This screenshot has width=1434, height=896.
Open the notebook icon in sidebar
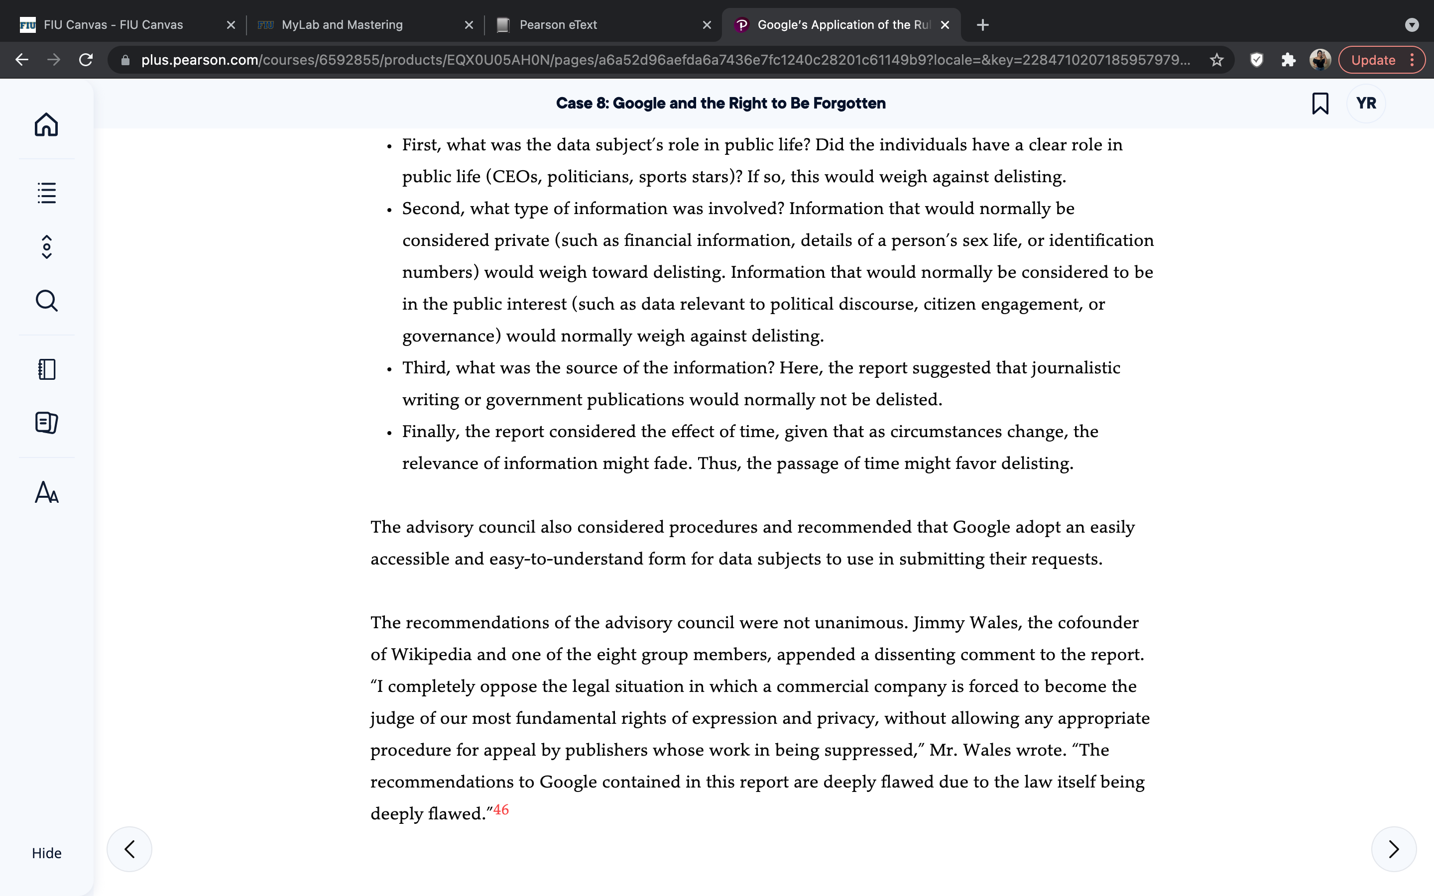pyautogui.click(x=47, y=369)
